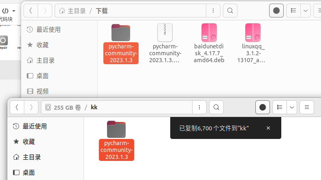Select baidunetdisk_4.17.7_amd64.deb package file

(x=209, y=43)
